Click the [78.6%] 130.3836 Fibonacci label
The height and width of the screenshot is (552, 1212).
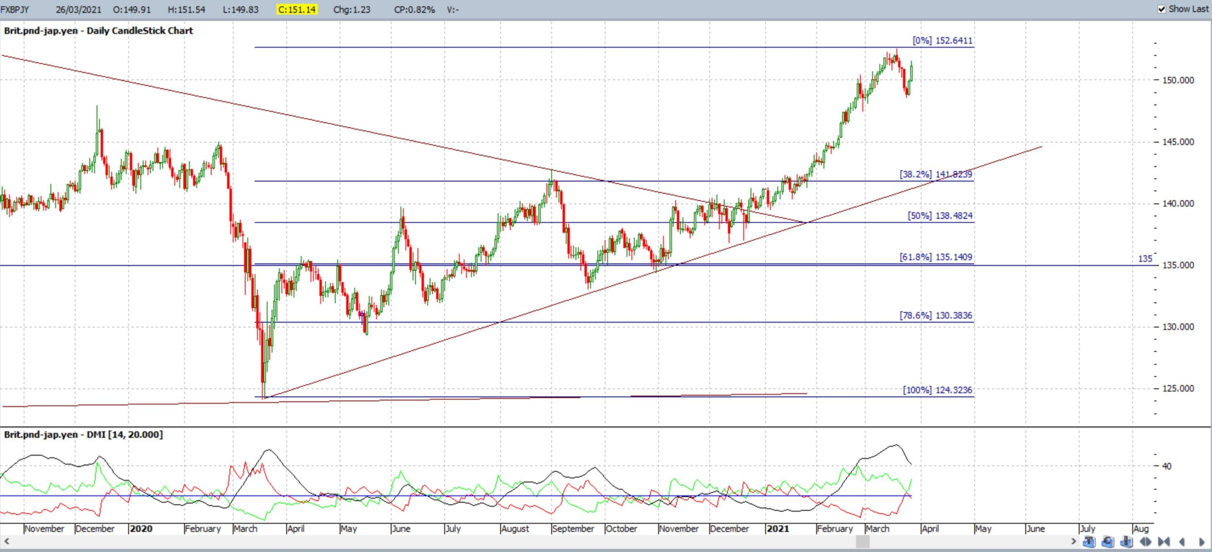(x=936, y=315)
